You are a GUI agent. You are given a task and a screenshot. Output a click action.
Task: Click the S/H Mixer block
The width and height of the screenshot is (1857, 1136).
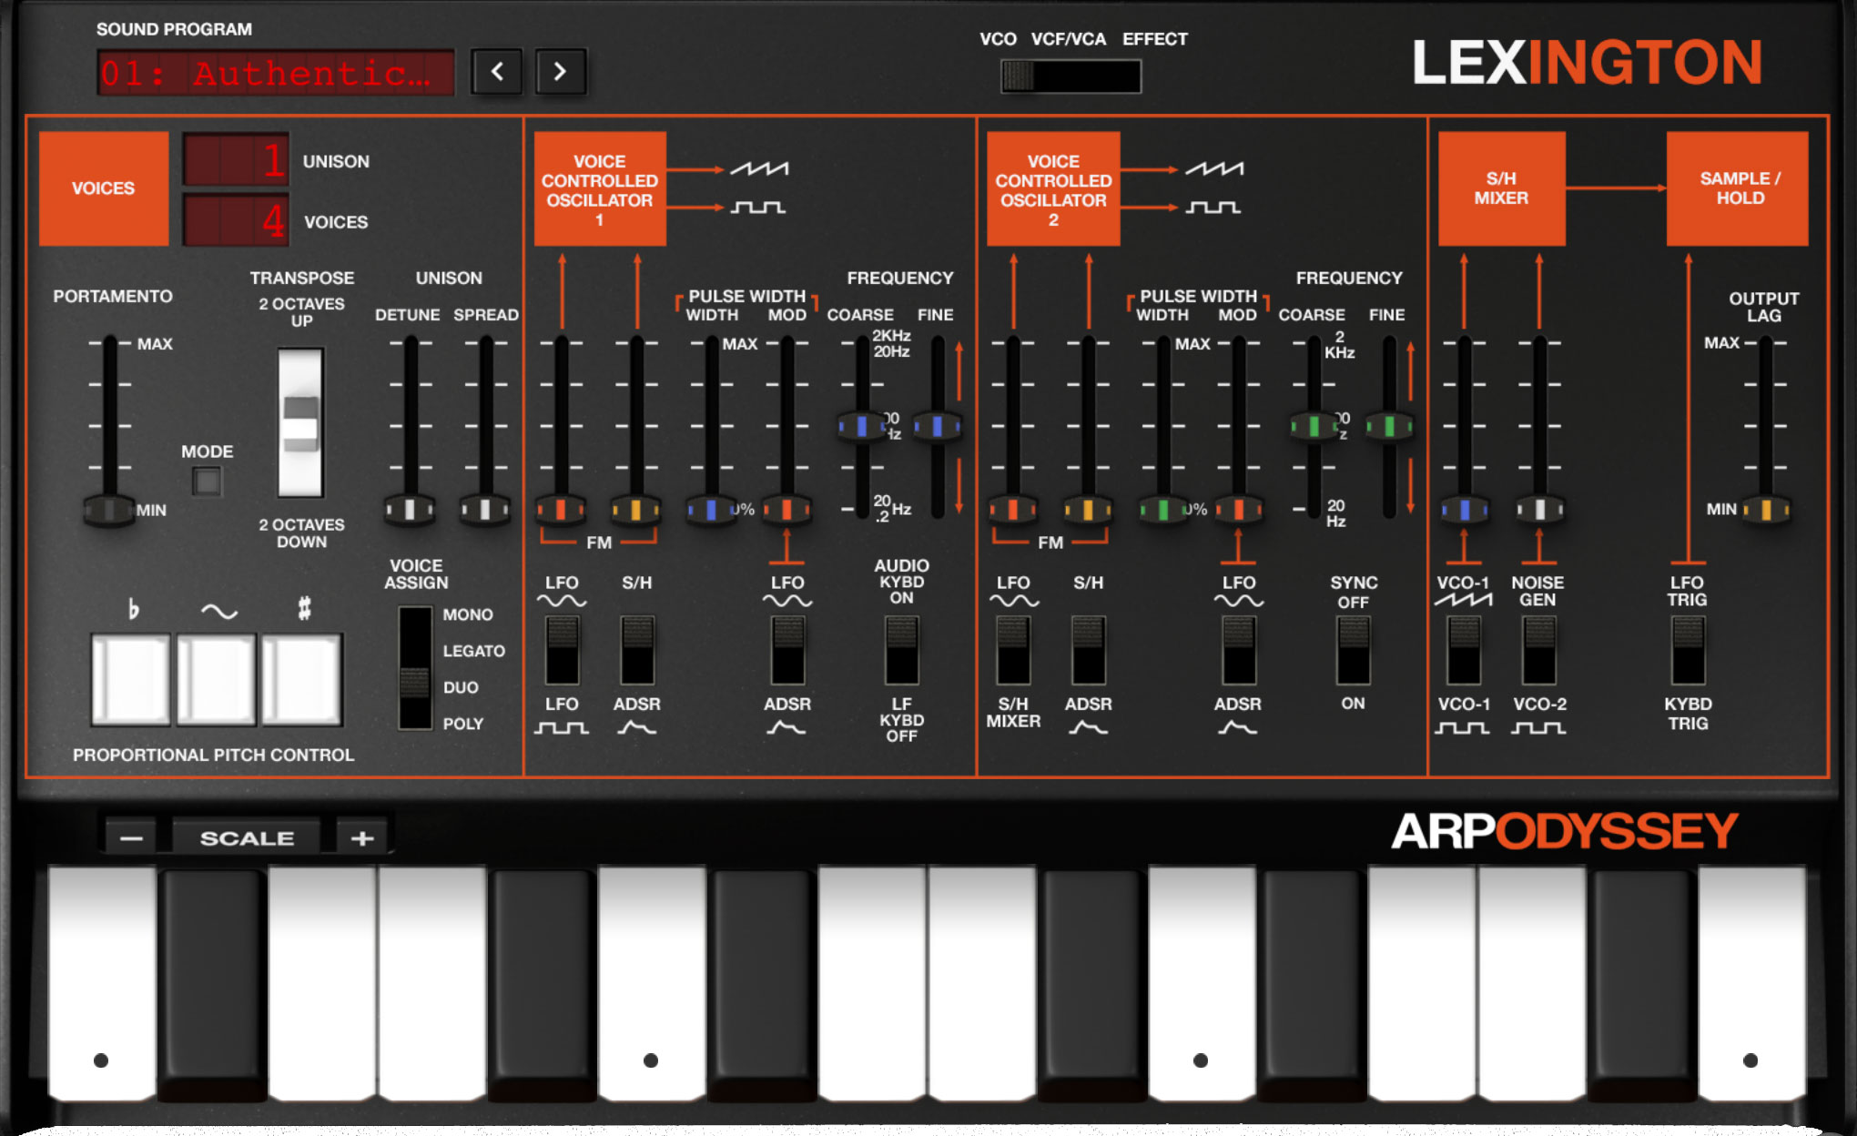1501,188
